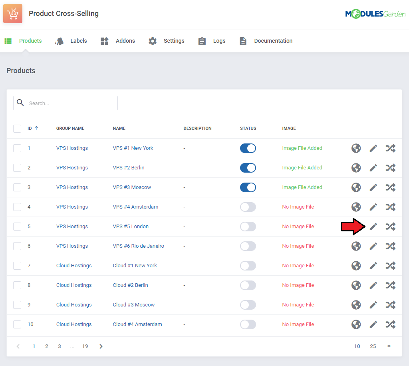Click the Product Cross-Selling cart logo
The width and height of the screenshot is (409, 366).
(x=13, y=14)
